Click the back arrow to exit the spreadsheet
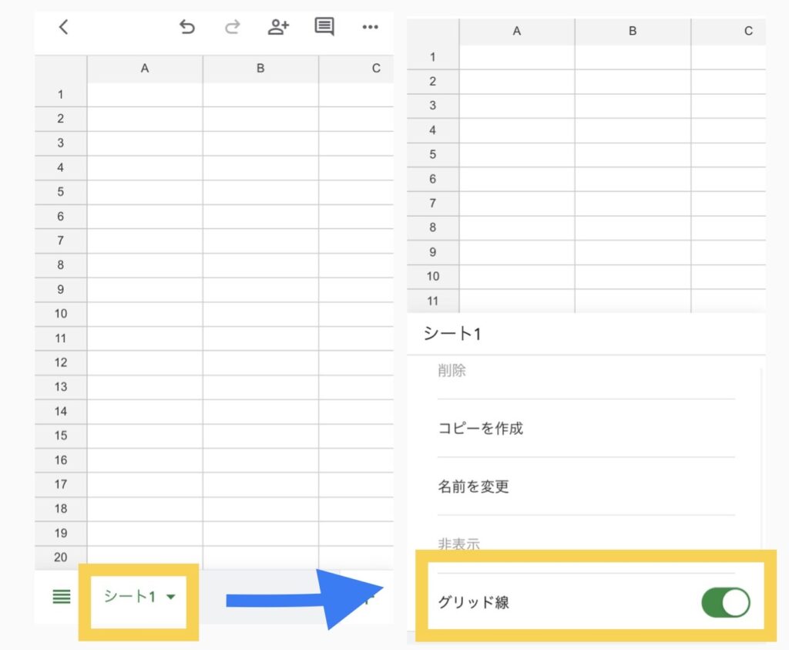The height and width of the screenshot is (650, 789). coord(63,27)
